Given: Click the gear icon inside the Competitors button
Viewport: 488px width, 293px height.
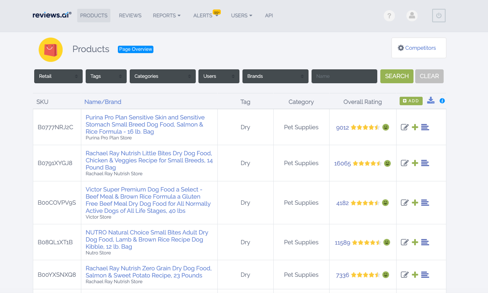Looking at the screenshot, I should [x=401, y=48].
